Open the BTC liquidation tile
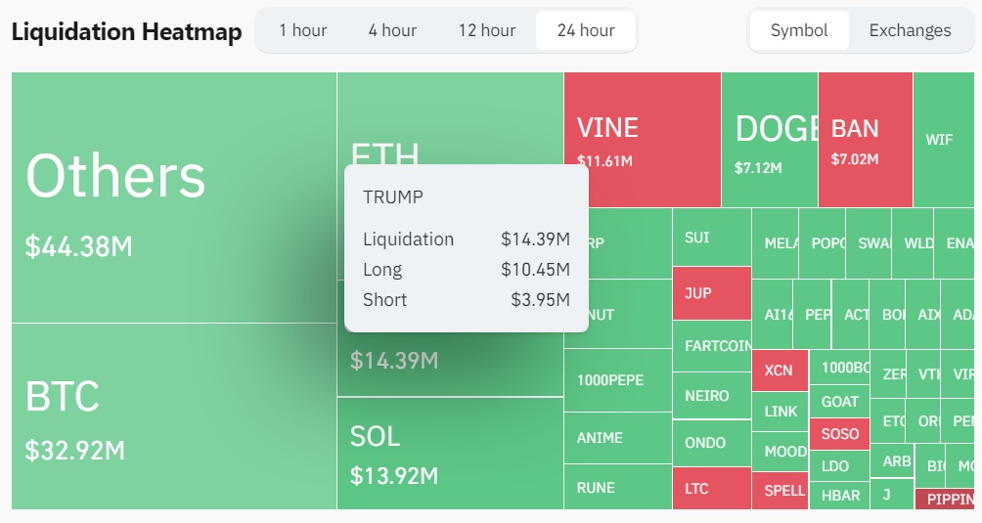982x523 pixels. tap(174, 416)
